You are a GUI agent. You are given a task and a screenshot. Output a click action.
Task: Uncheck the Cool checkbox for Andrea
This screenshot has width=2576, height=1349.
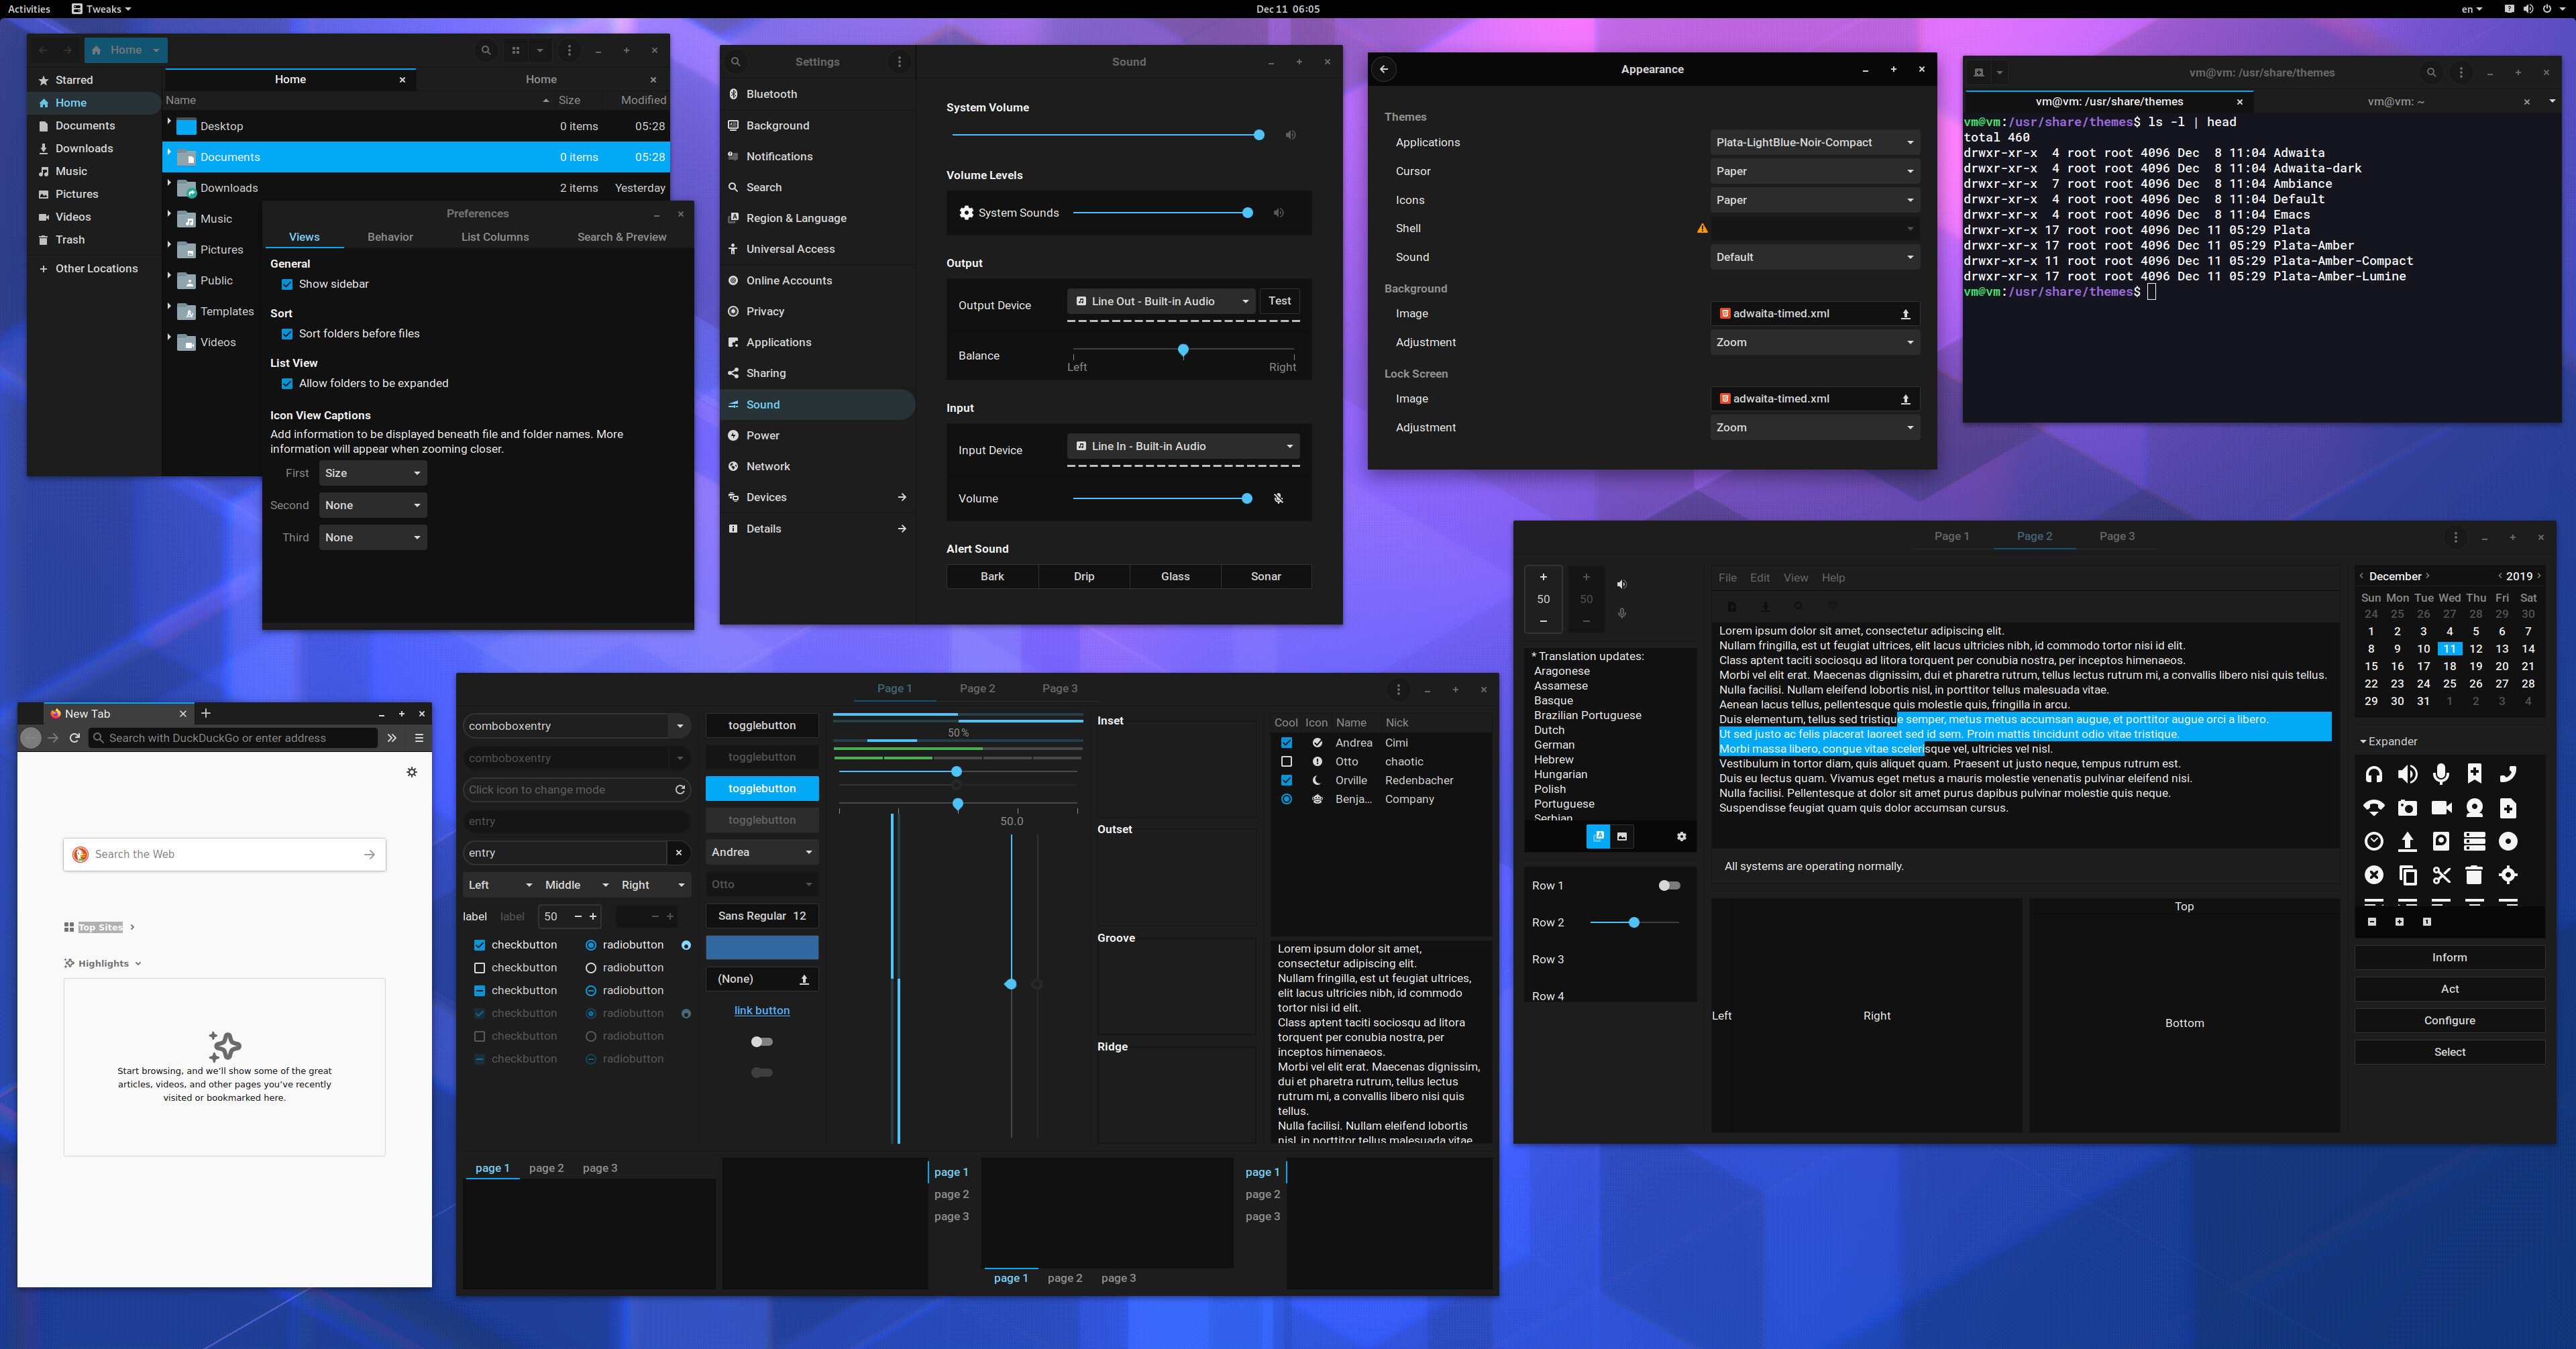point(1287,743)
